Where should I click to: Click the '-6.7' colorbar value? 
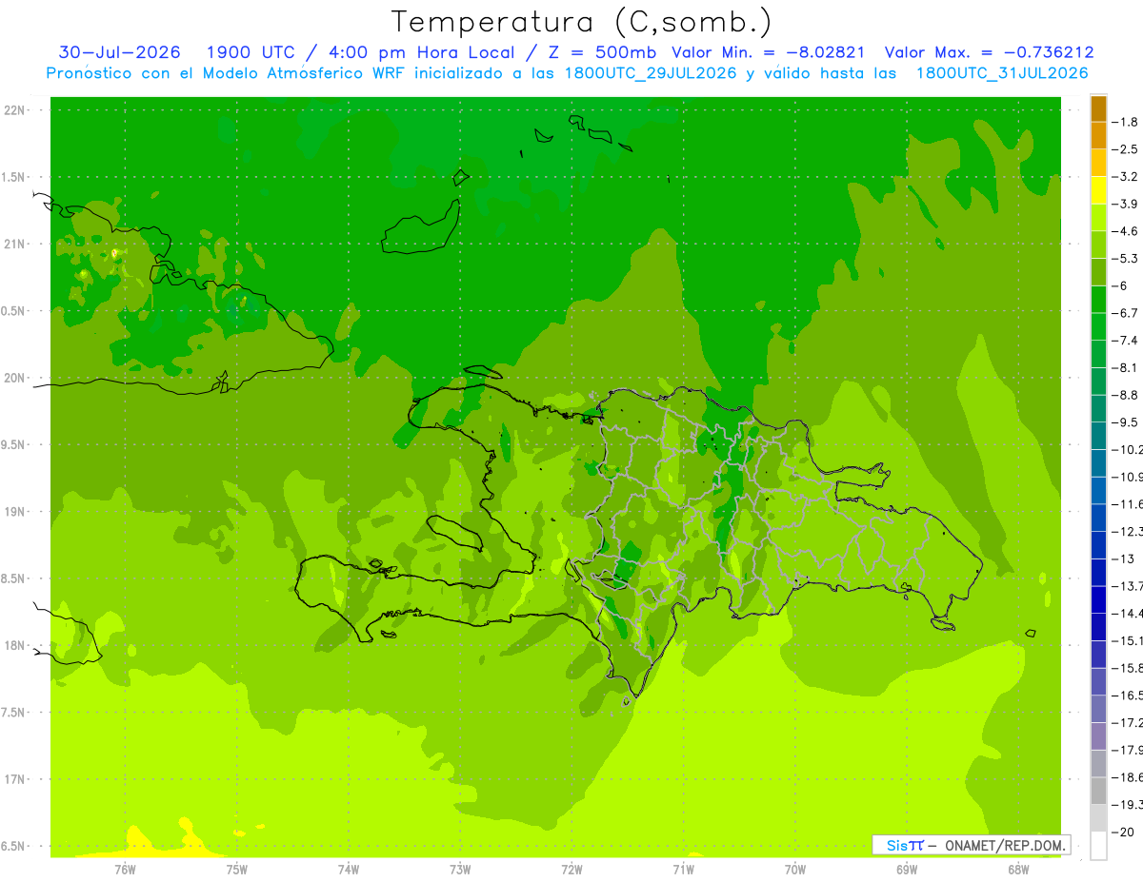click(x=1127, y=313)
